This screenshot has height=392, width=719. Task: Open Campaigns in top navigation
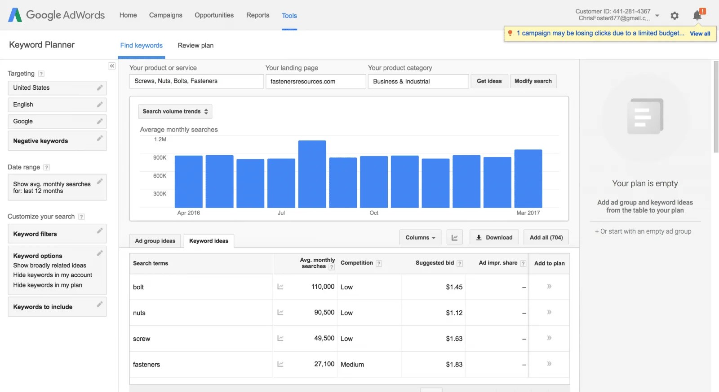point(166,15)
